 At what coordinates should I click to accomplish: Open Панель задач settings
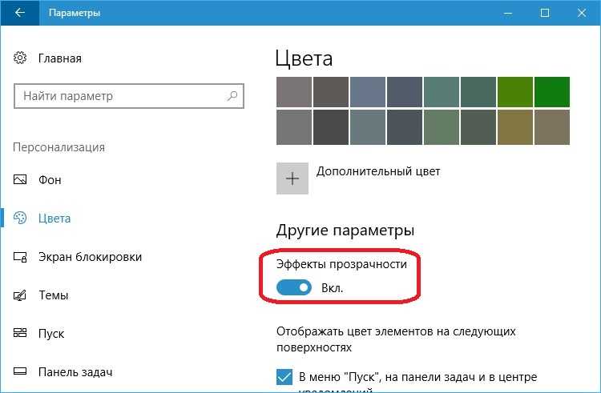(x=75, y=372)
